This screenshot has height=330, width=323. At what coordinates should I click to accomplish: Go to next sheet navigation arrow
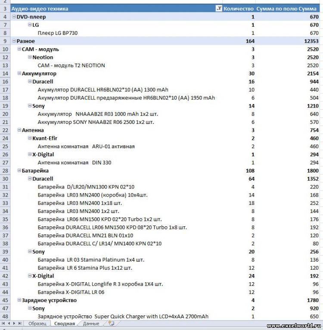point(14,323)
